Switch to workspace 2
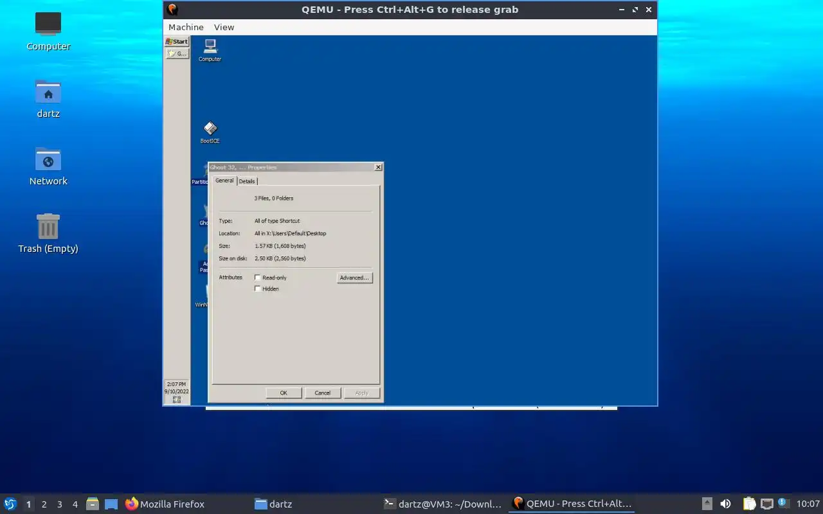This screenshot has height=514, width=823. tap(44, 504)
